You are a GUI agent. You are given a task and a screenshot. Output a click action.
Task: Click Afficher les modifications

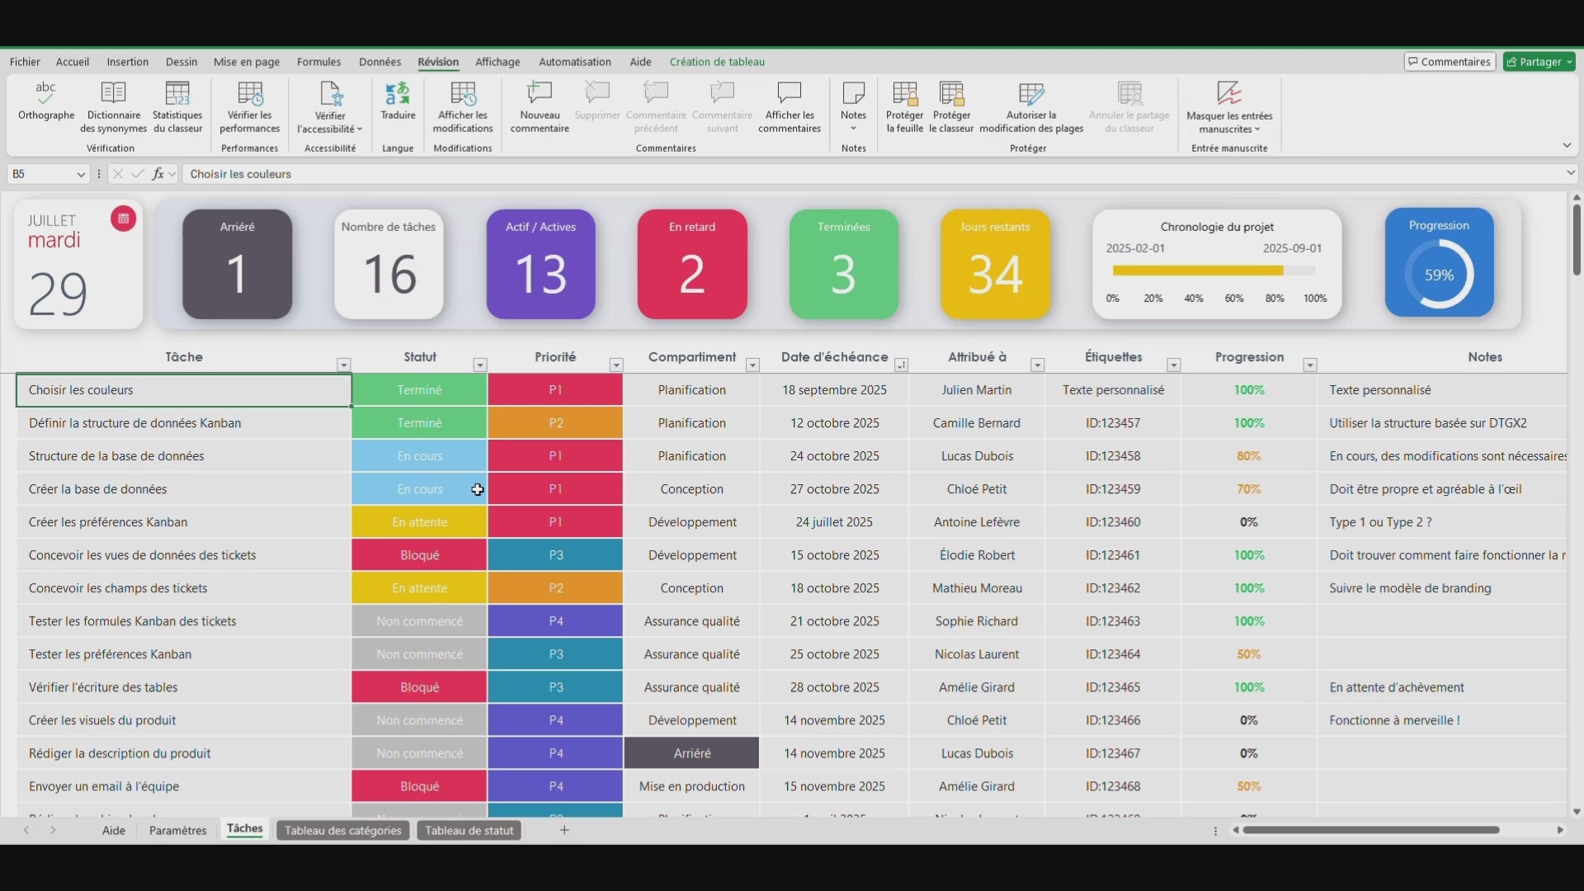point(463,107)
